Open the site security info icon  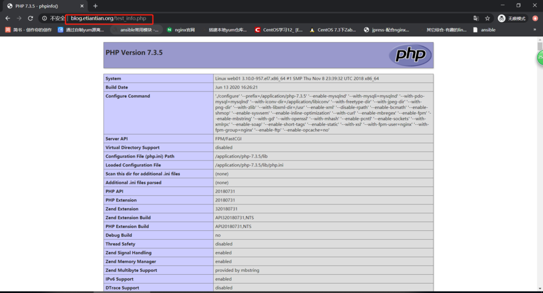[x=45, y=18]
